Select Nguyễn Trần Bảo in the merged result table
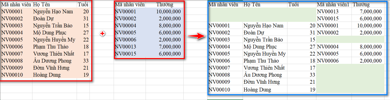The image size is (390, 100). [x=264, y=40]
